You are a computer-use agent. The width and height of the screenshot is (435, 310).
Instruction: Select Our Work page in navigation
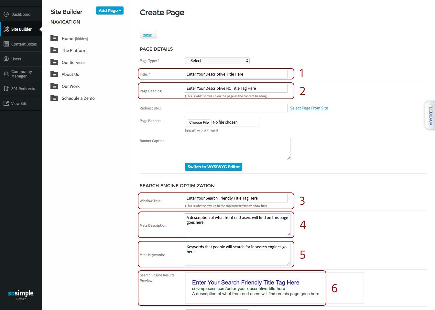click(71, 86)
